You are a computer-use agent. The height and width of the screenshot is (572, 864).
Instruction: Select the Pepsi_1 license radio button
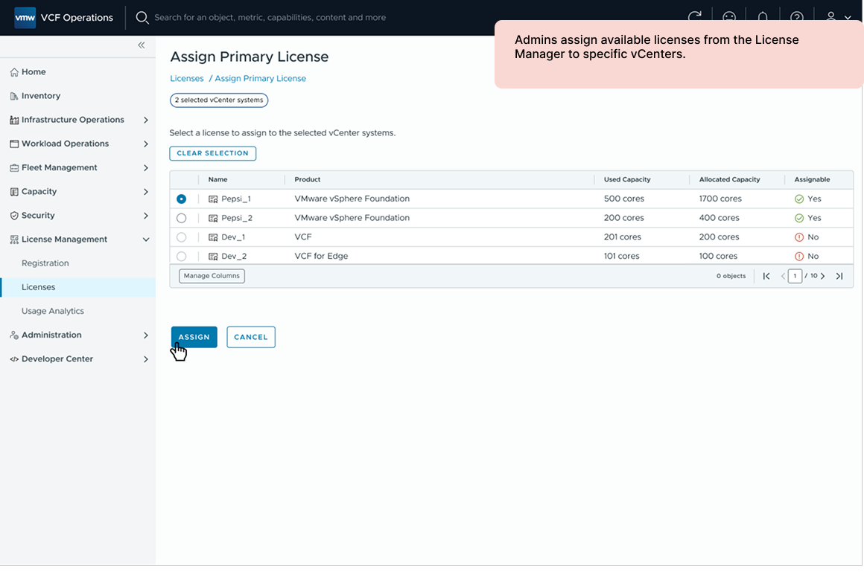[181, 199]
